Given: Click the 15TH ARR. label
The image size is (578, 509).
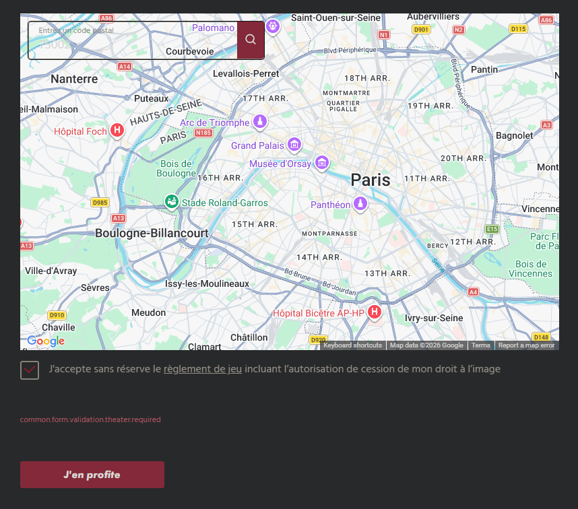Looking at the screenshot, I should tap(255, 224).
